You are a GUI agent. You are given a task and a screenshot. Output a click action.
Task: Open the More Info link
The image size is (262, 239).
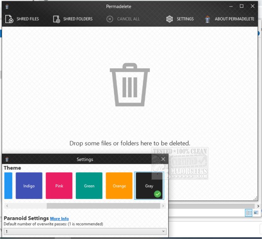pyautogui.click(x=59, y=219)
